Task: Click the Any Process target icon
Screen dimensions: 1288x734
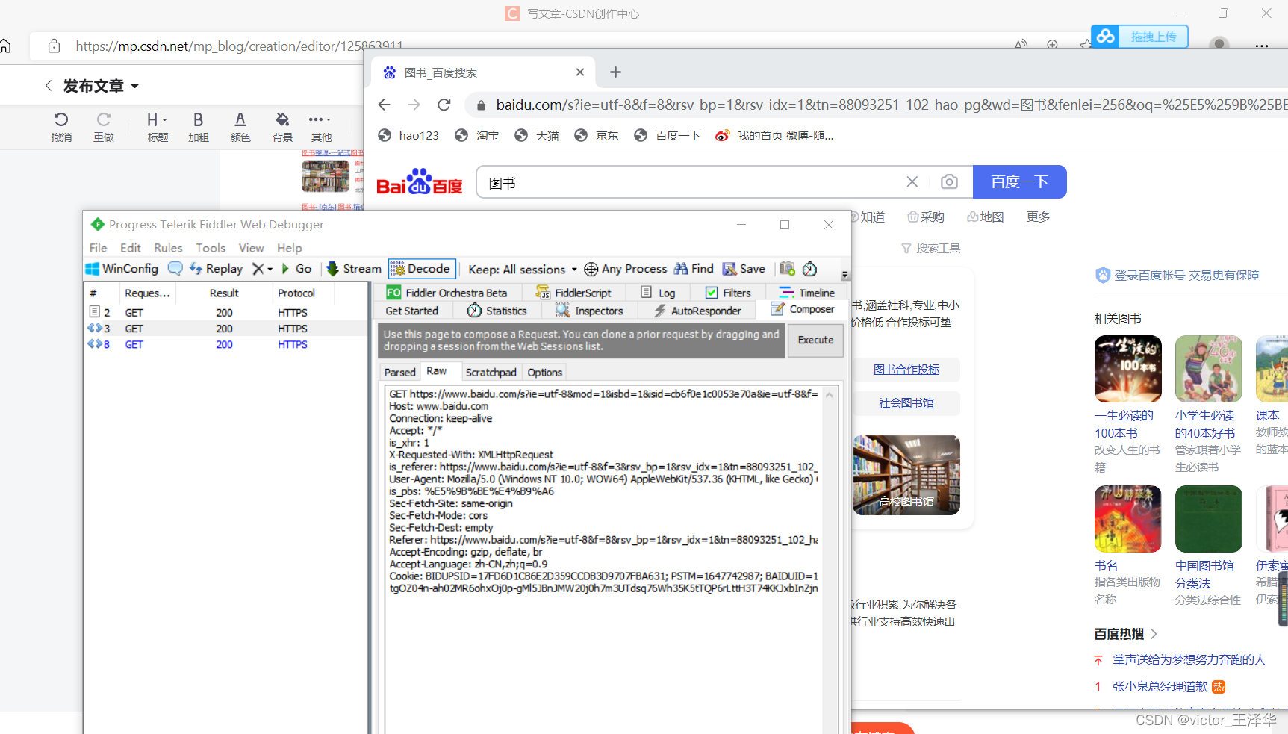Action: point(591,270)
